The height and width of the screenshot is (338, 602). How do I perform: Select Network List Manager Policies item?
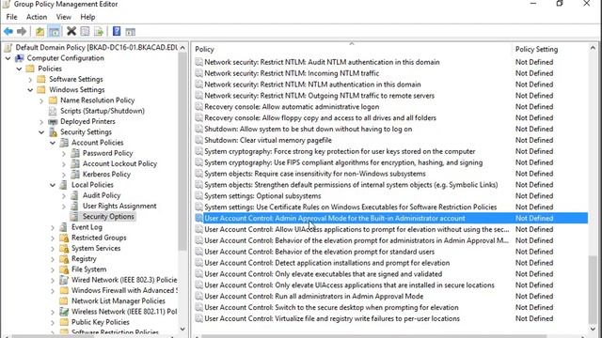(x=119, y=301)
